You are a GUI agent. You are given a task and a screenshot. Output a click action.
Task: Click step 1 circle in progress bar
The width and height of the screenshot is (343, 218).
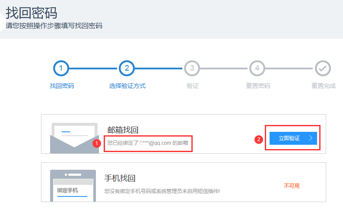[x=61, y=68]
